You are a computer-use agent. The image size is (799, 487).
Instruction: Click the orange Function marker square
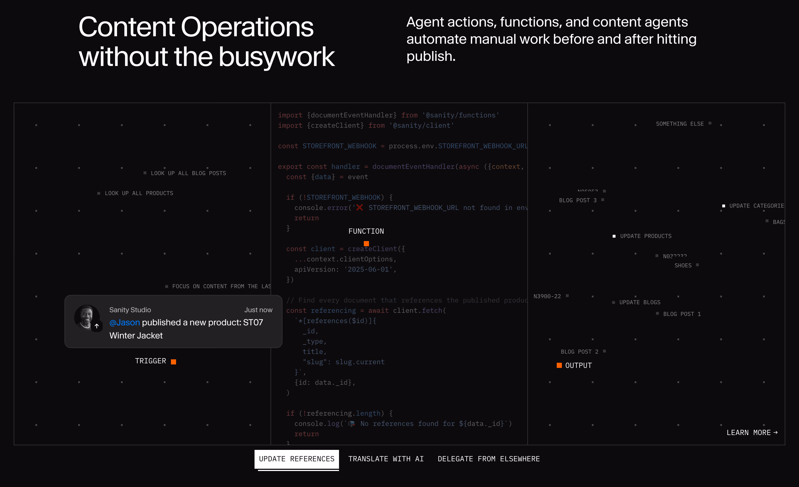[x=366, y=243]
